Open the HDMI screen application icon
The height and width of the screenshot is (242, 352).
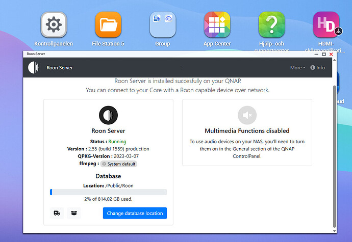click(326, 24)
